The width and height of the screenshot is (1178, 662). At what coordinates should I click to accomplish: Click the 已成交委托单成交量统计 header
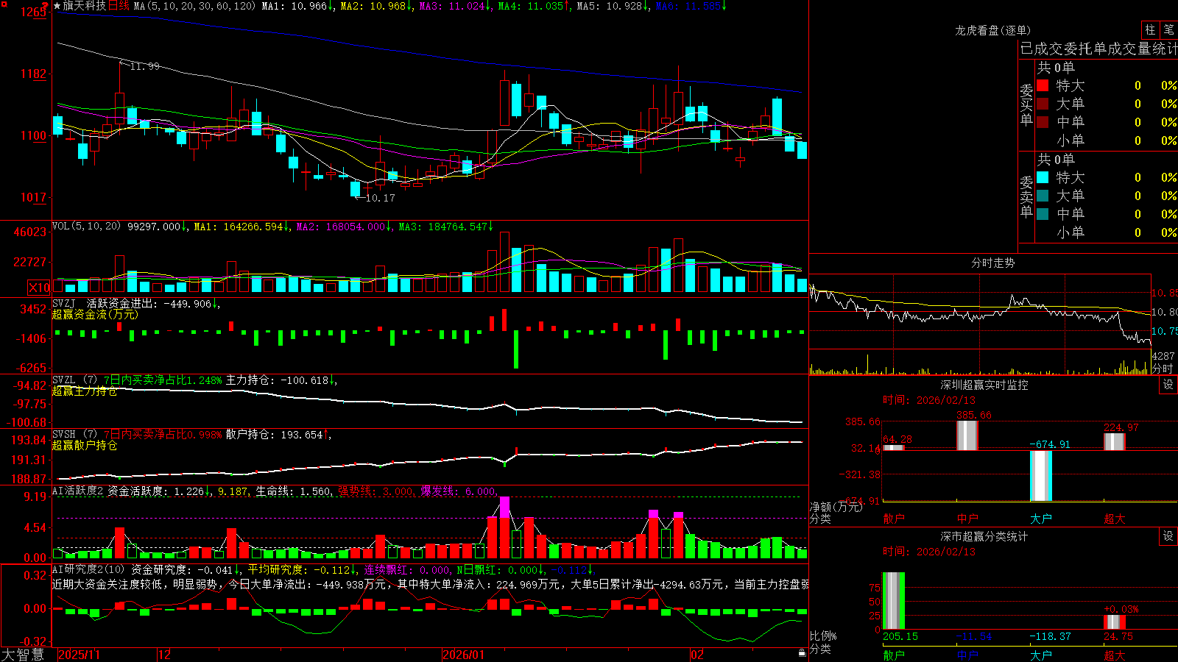(1098, 49)
